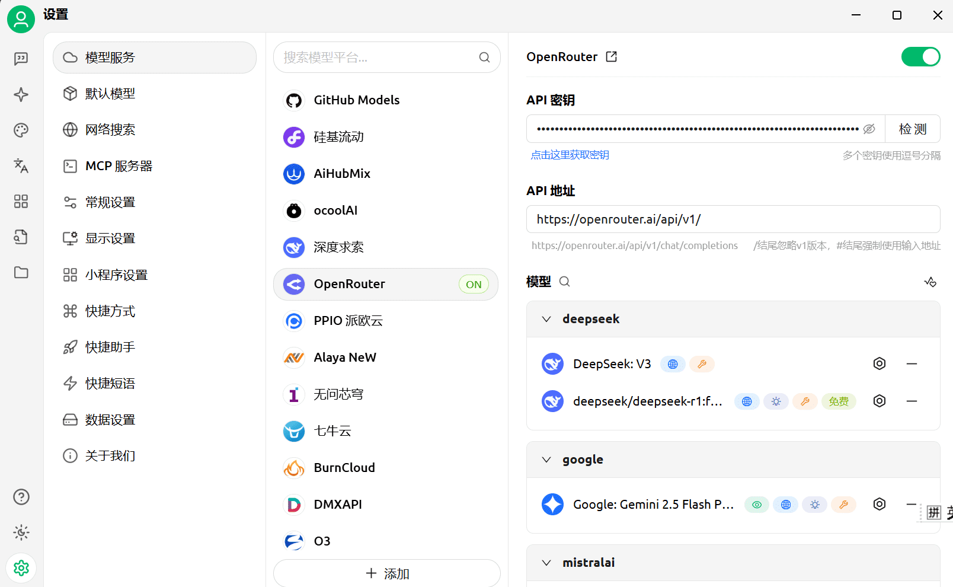The width and height of the screenshot is (953, 587).
Task: Open the translate icon in left sidebar
Action: click(x=21, y=166)
